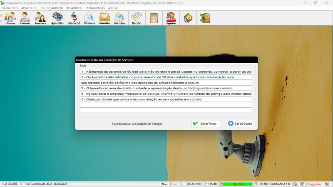Viewport: 333px width, 187px height.
Task: Minimize the application window
Action: pyautogui.click(x=305, y=3)
